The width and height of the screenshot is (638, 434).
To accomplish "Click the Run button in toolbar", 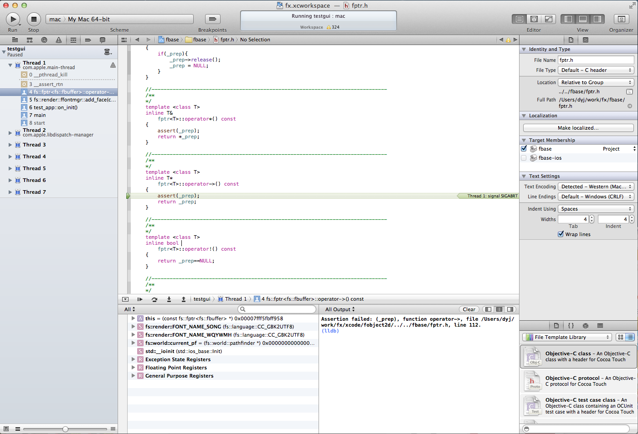I will [x=13, y=19].
